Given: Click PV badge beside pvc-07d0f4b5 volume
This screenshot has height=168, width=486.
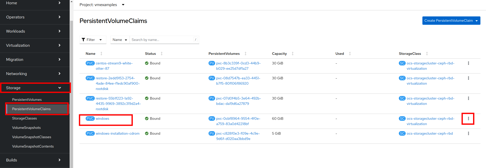Looking at the screenshot, I should pyautogui.click(x=212, y=98).
